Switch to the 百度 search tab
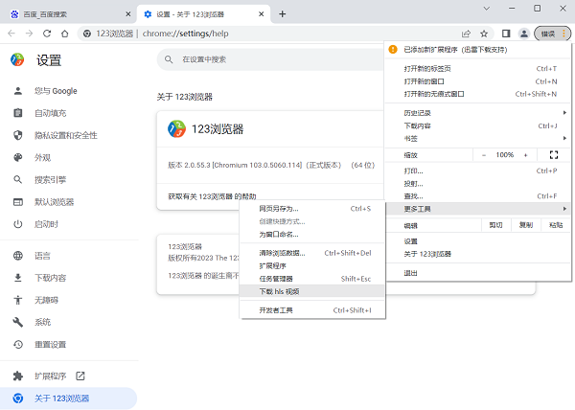575x410 pixels. click(x=57, y=14)
